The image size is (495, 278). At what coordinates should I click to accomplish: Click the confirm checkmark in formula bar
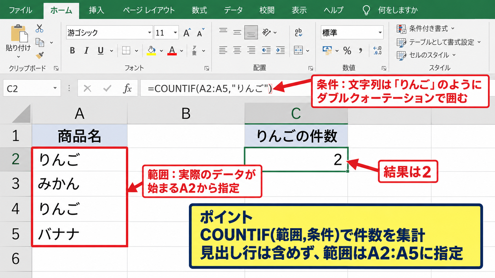point(107,88)
